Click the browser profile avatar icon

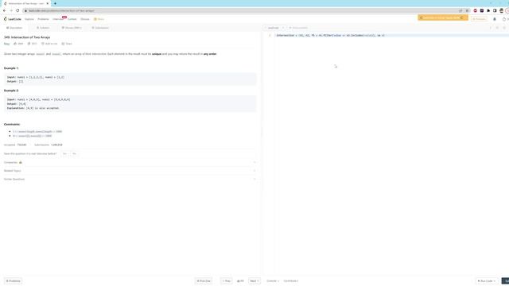pyautogui.click(x=501, y=10)
